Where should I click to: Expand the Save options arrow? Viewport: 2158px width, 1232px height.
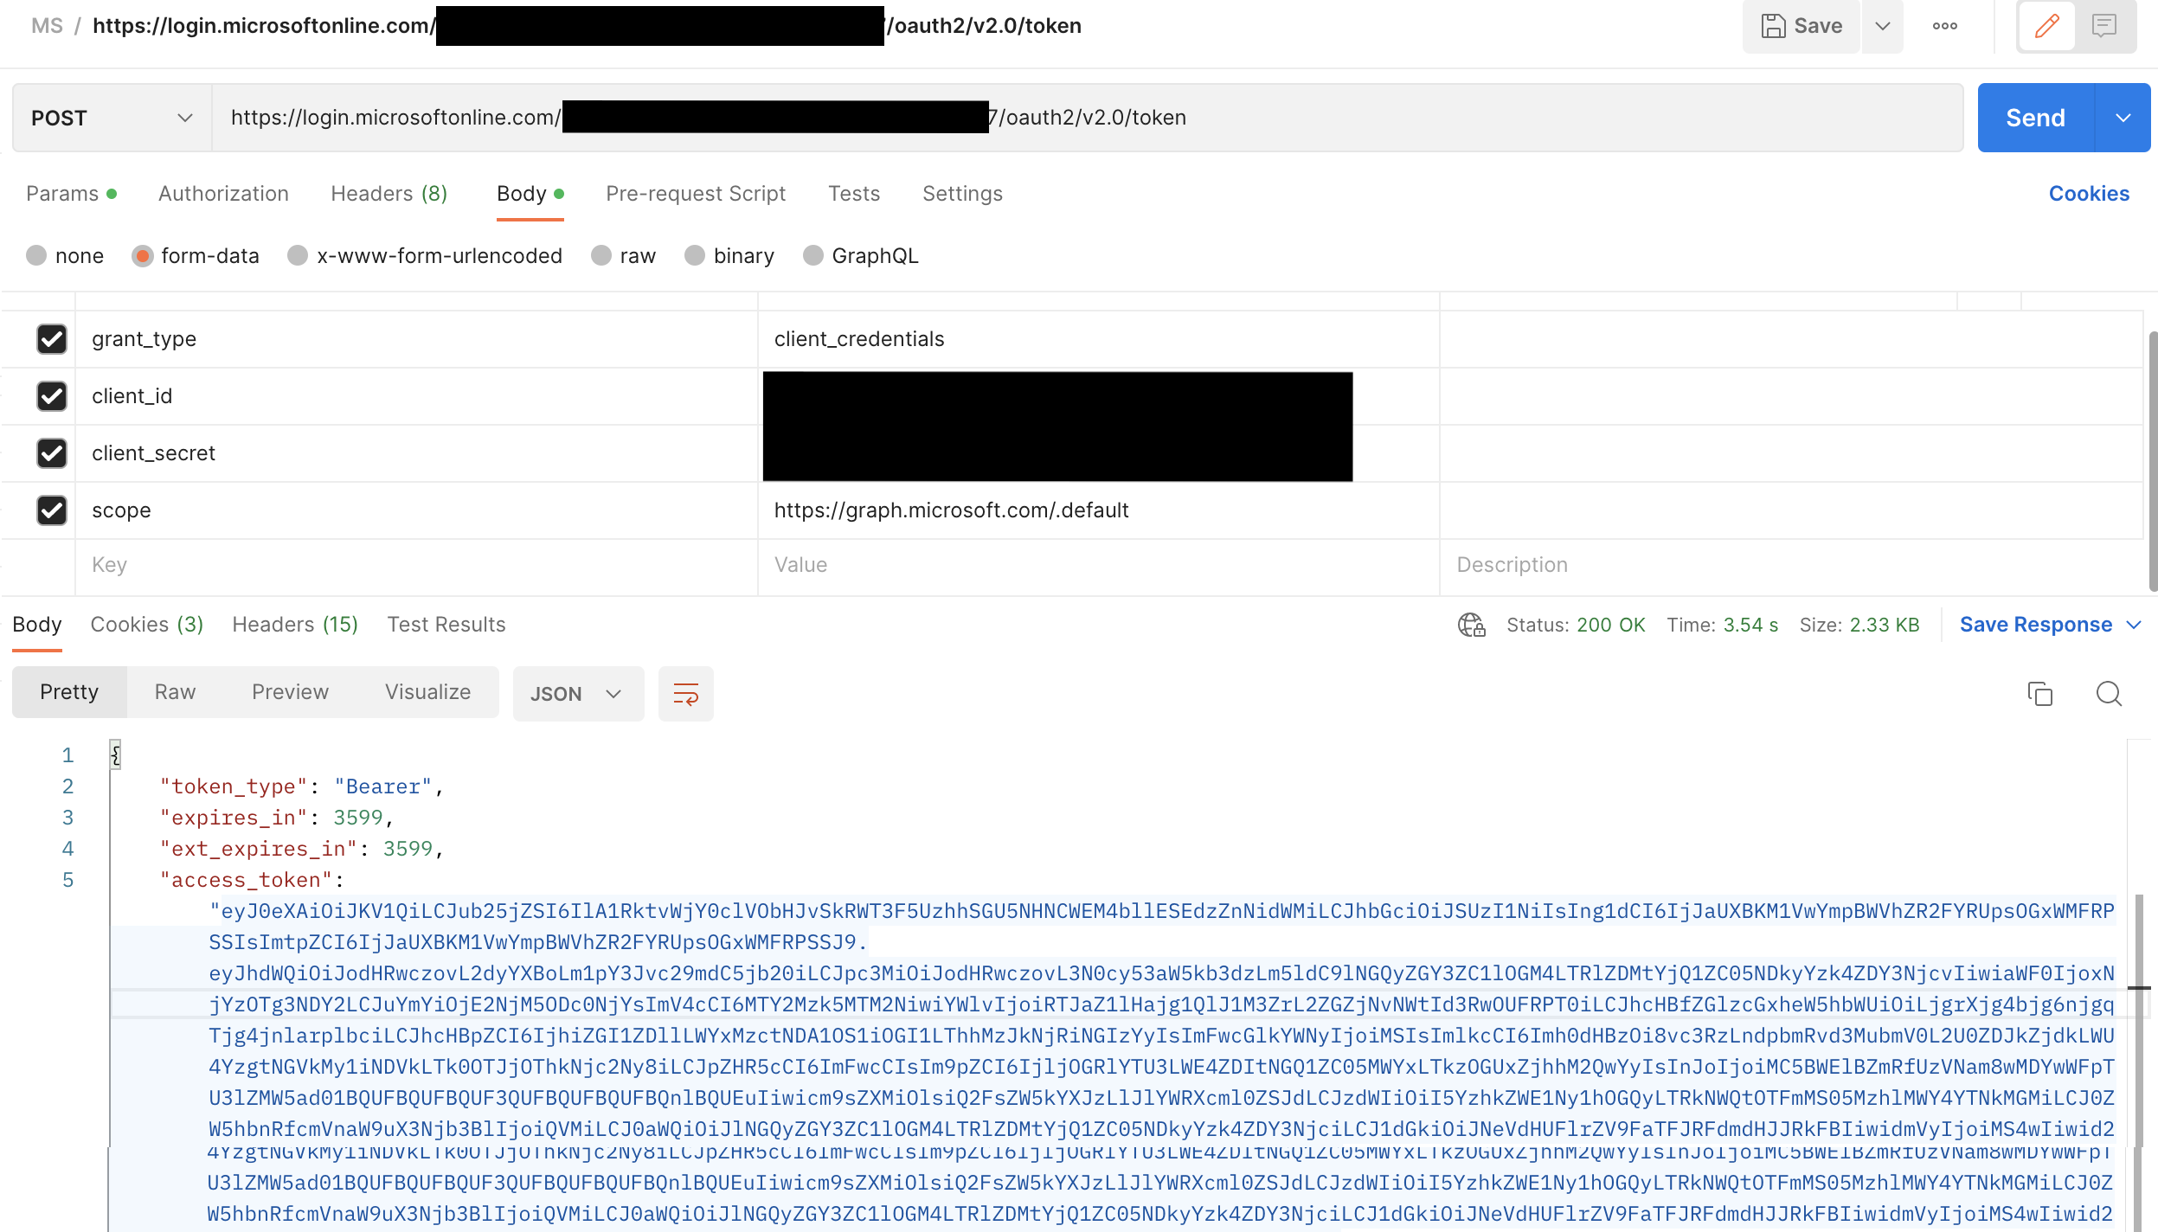pyautogui.click(x=1883, y=26)
